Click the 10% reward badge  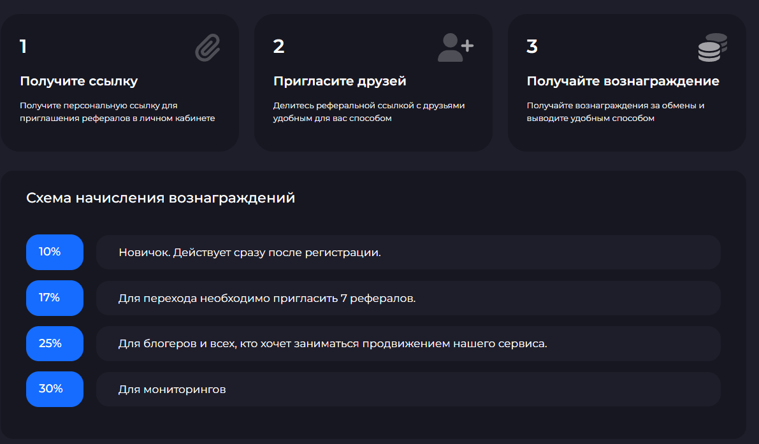(55, 252)
